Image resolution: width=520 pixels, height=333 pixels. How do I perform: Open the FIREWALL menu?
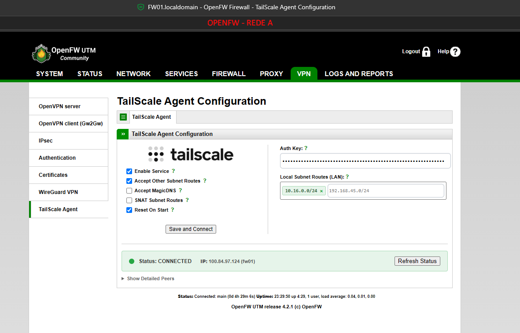pyautogui.click(x=229, y=73)
